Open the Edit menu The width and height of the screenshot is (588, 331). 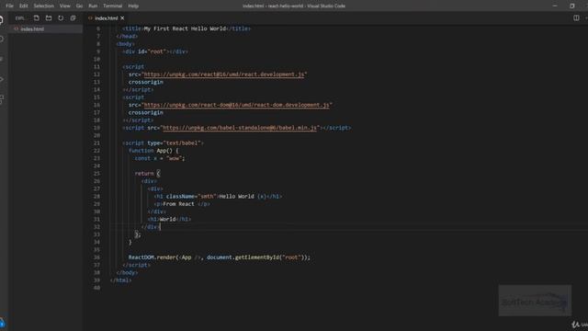23,6
